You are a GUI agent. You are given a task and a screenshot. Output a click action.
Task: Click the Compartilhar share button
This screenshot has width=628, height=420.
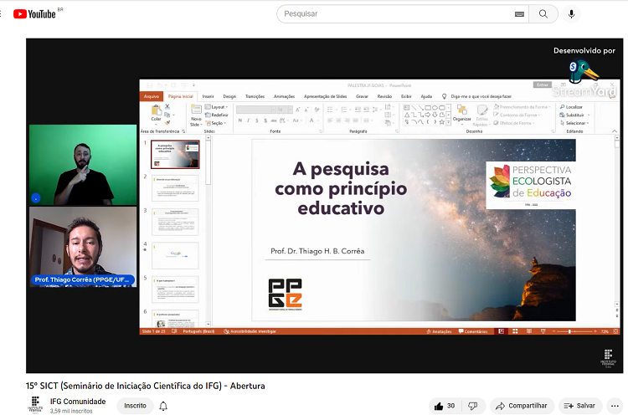[x=522, y=406]
